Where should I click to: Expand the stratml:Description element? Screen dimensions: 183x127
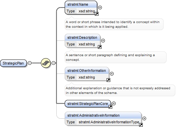[x=103, y=41]
